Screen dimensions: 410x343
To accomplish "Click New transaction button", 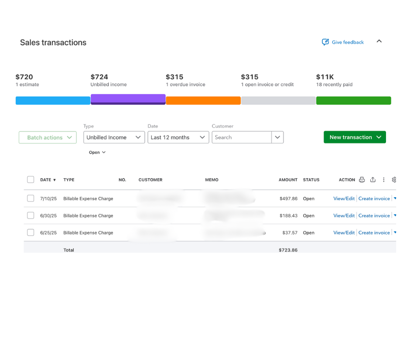I will pos(355,138).
